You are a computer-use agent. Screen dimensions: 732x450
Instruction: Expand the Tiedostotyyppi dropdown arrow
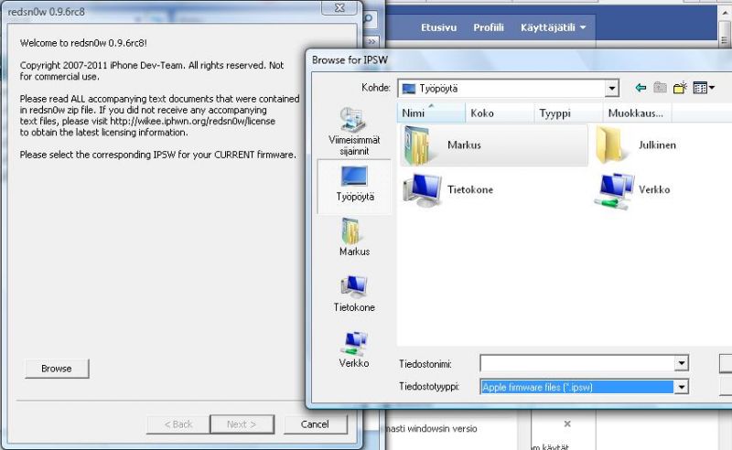(x=682, y=387)
